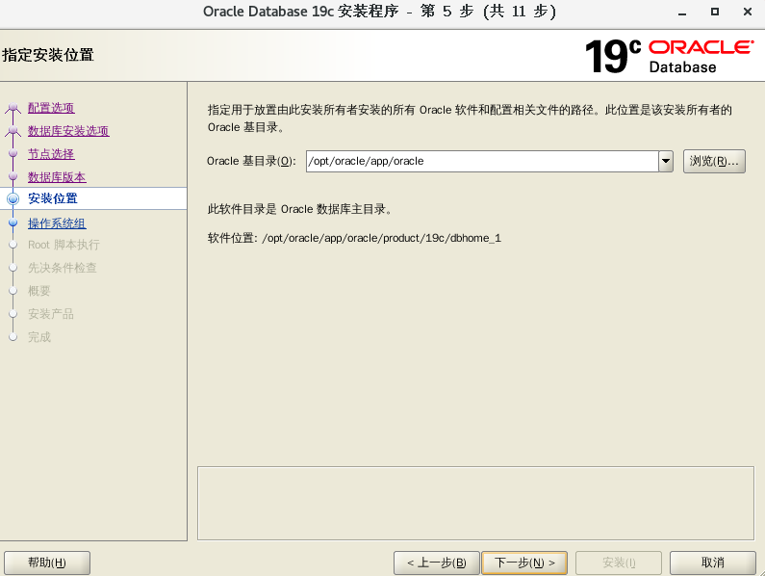Click the 指定安装位置 page heading

pos(48,55)
